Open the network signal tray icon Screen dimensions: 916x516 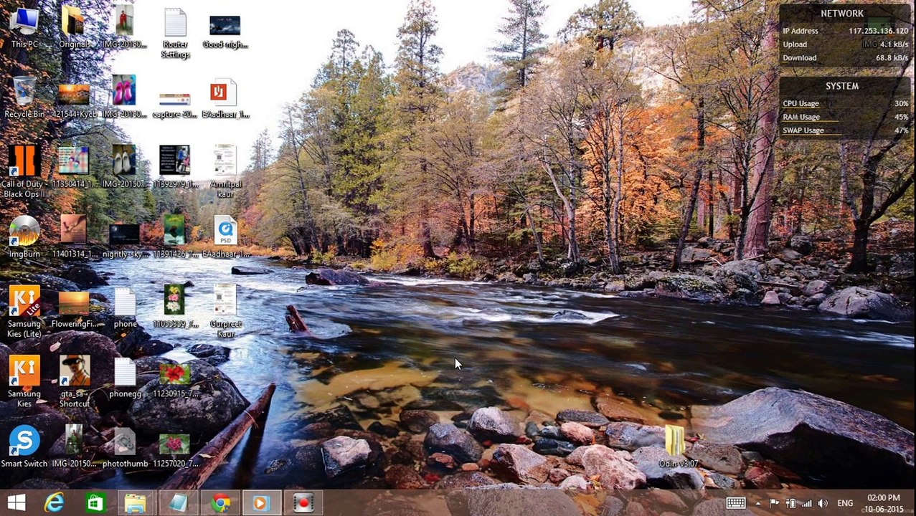806,503
